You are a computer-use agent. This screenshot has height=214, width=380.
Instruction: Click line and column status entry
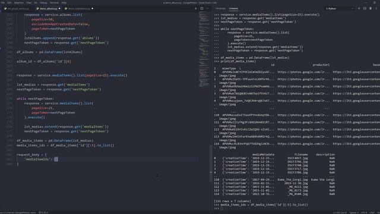tap(340, 213)
